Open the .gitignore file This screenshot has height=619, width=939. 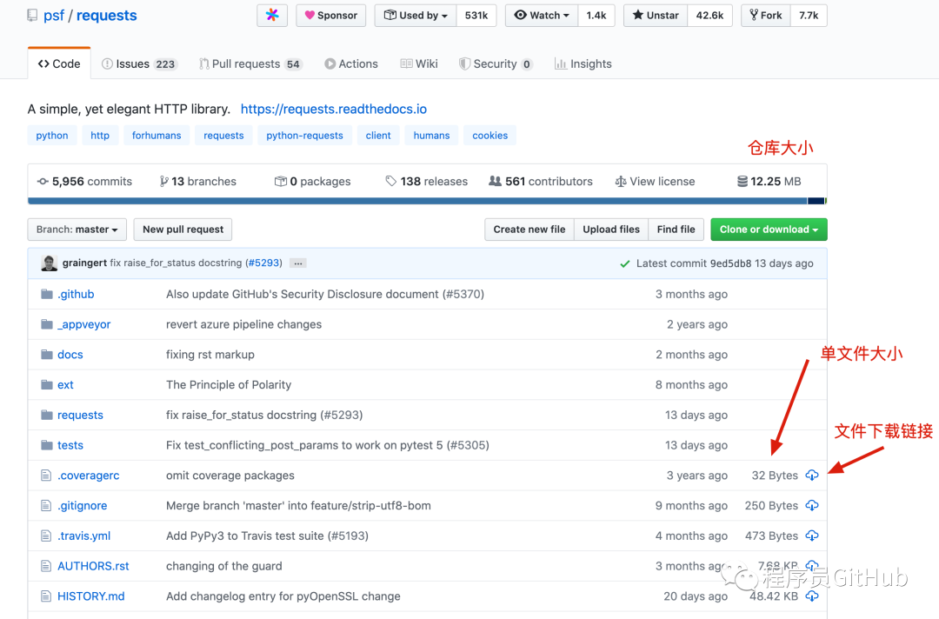click(82, 506)
